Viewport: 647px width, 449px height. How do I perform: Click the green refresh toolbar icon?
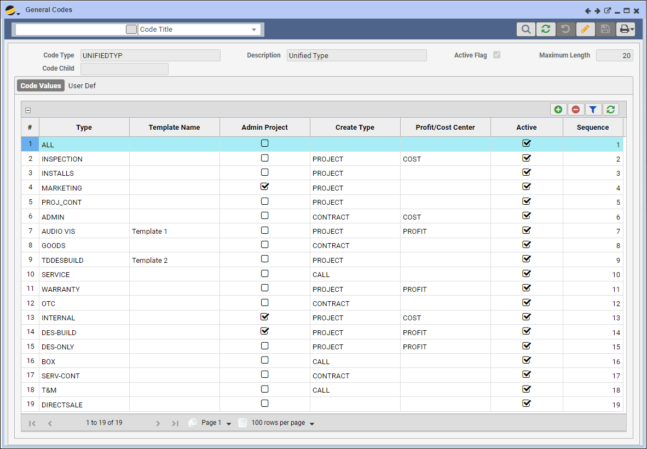pyautogui.click(x=546, y=30)
